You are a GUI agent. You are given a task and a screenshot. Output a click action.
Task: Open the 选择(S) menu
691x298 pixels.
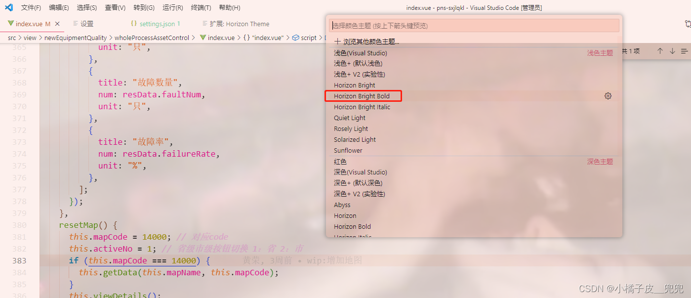(x=87, y=8)
